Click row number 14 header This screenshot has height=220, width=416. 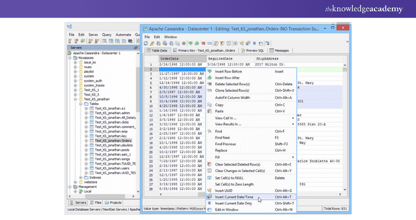pyautogui.click(x=151, y=124)
